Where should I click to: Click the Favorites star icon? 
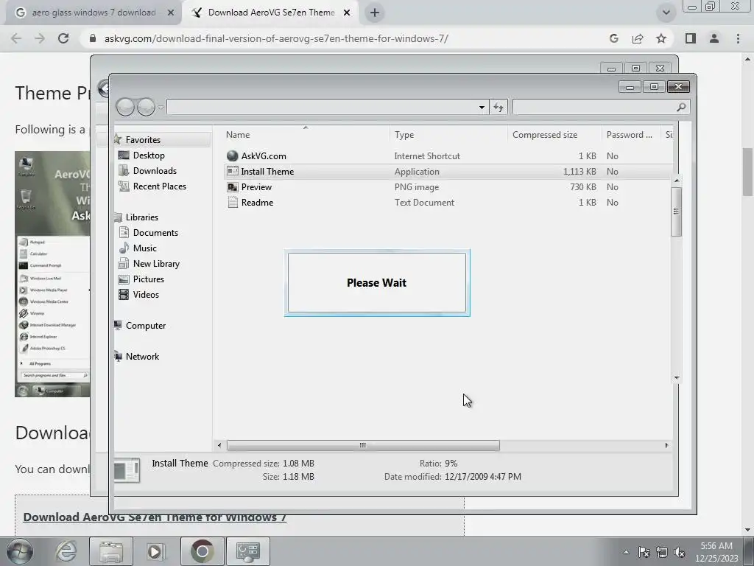118,139
